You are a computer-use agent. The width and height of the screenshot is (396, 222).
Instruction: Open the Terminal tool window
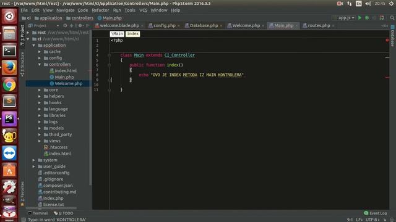point(37,213)
